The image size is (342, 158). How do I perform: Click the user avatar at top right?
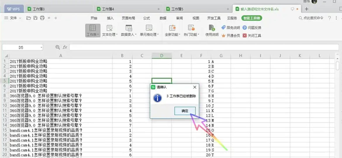[x=314, y=2]
